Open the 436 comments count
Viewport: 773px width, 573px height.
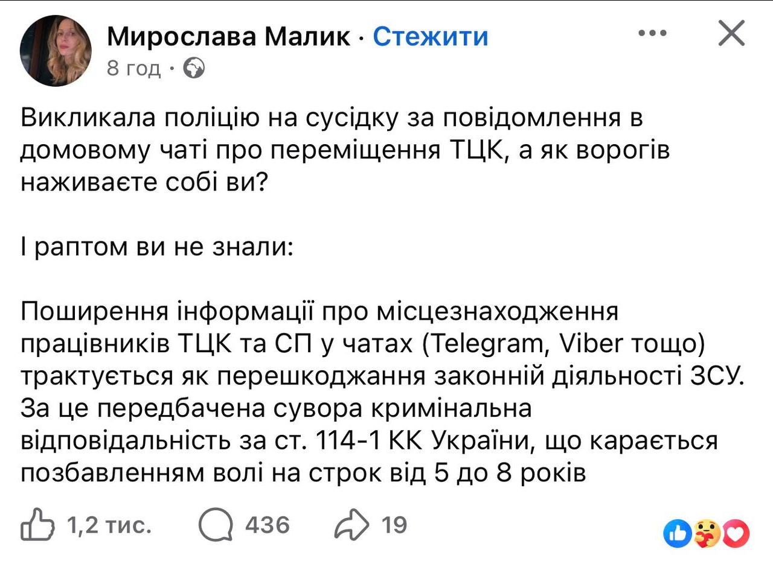click(267, 525)
